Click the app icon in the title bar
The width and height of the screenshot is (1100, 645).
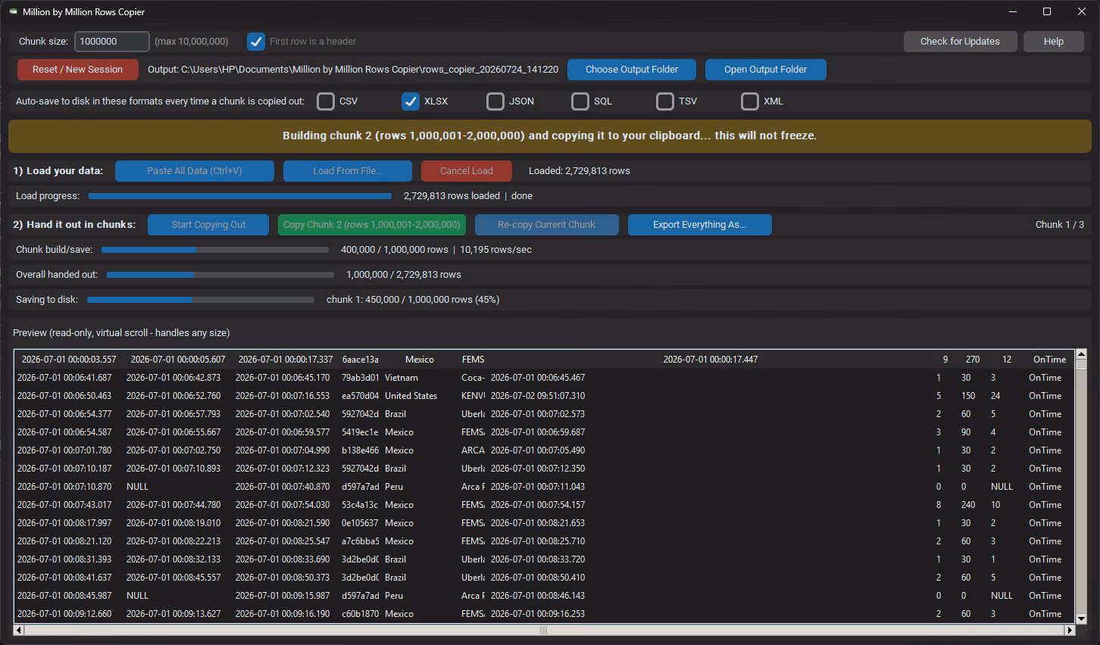click(13, 12)
